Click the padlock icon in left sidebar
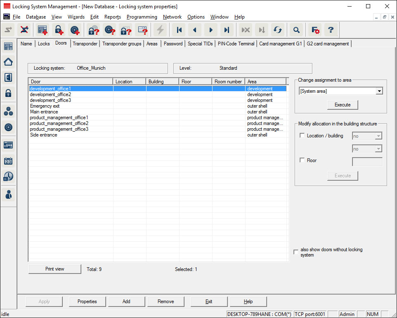Viewport: 397px width, 318px height. coord(8,93)
